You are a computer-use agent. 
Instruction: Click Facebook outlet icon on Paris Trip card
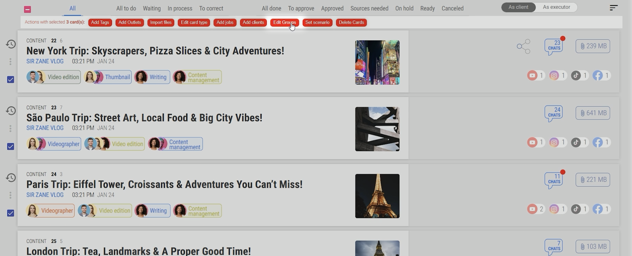(x=598, y=209)
